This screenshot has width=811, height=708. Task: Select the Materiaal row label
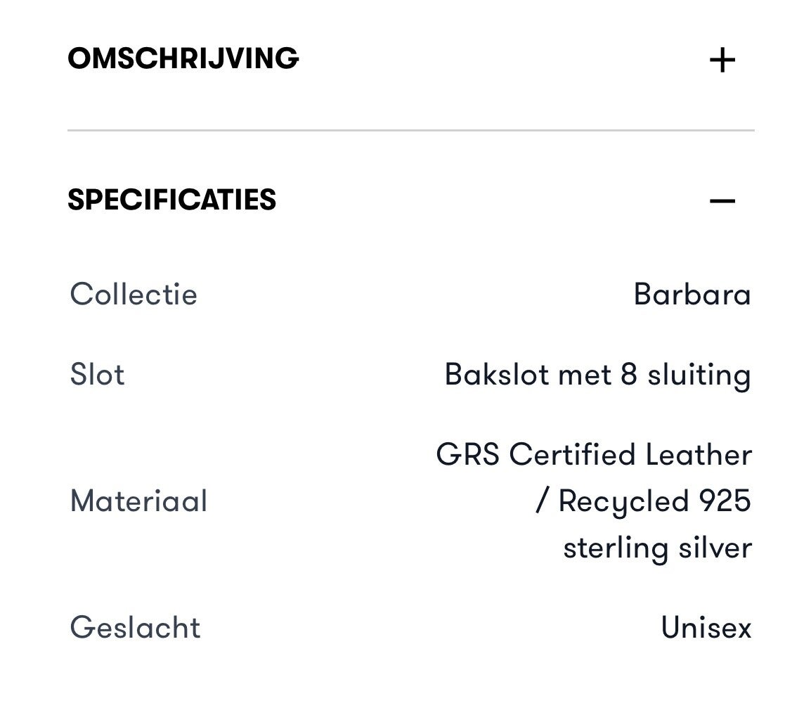tap(138, 501)
